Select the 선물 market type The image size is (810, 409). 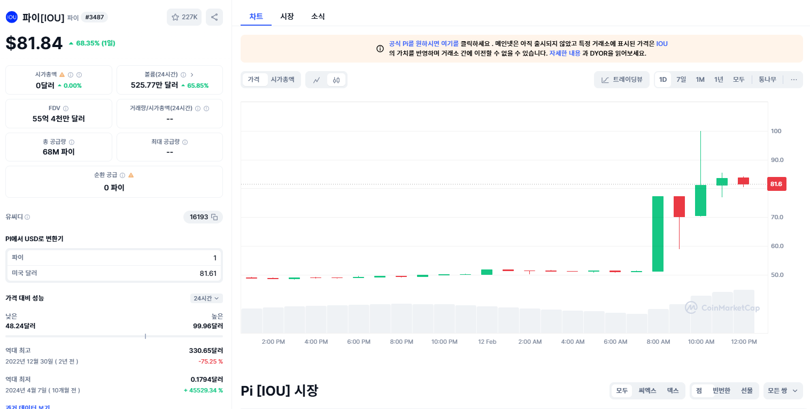tap(746, 391)
